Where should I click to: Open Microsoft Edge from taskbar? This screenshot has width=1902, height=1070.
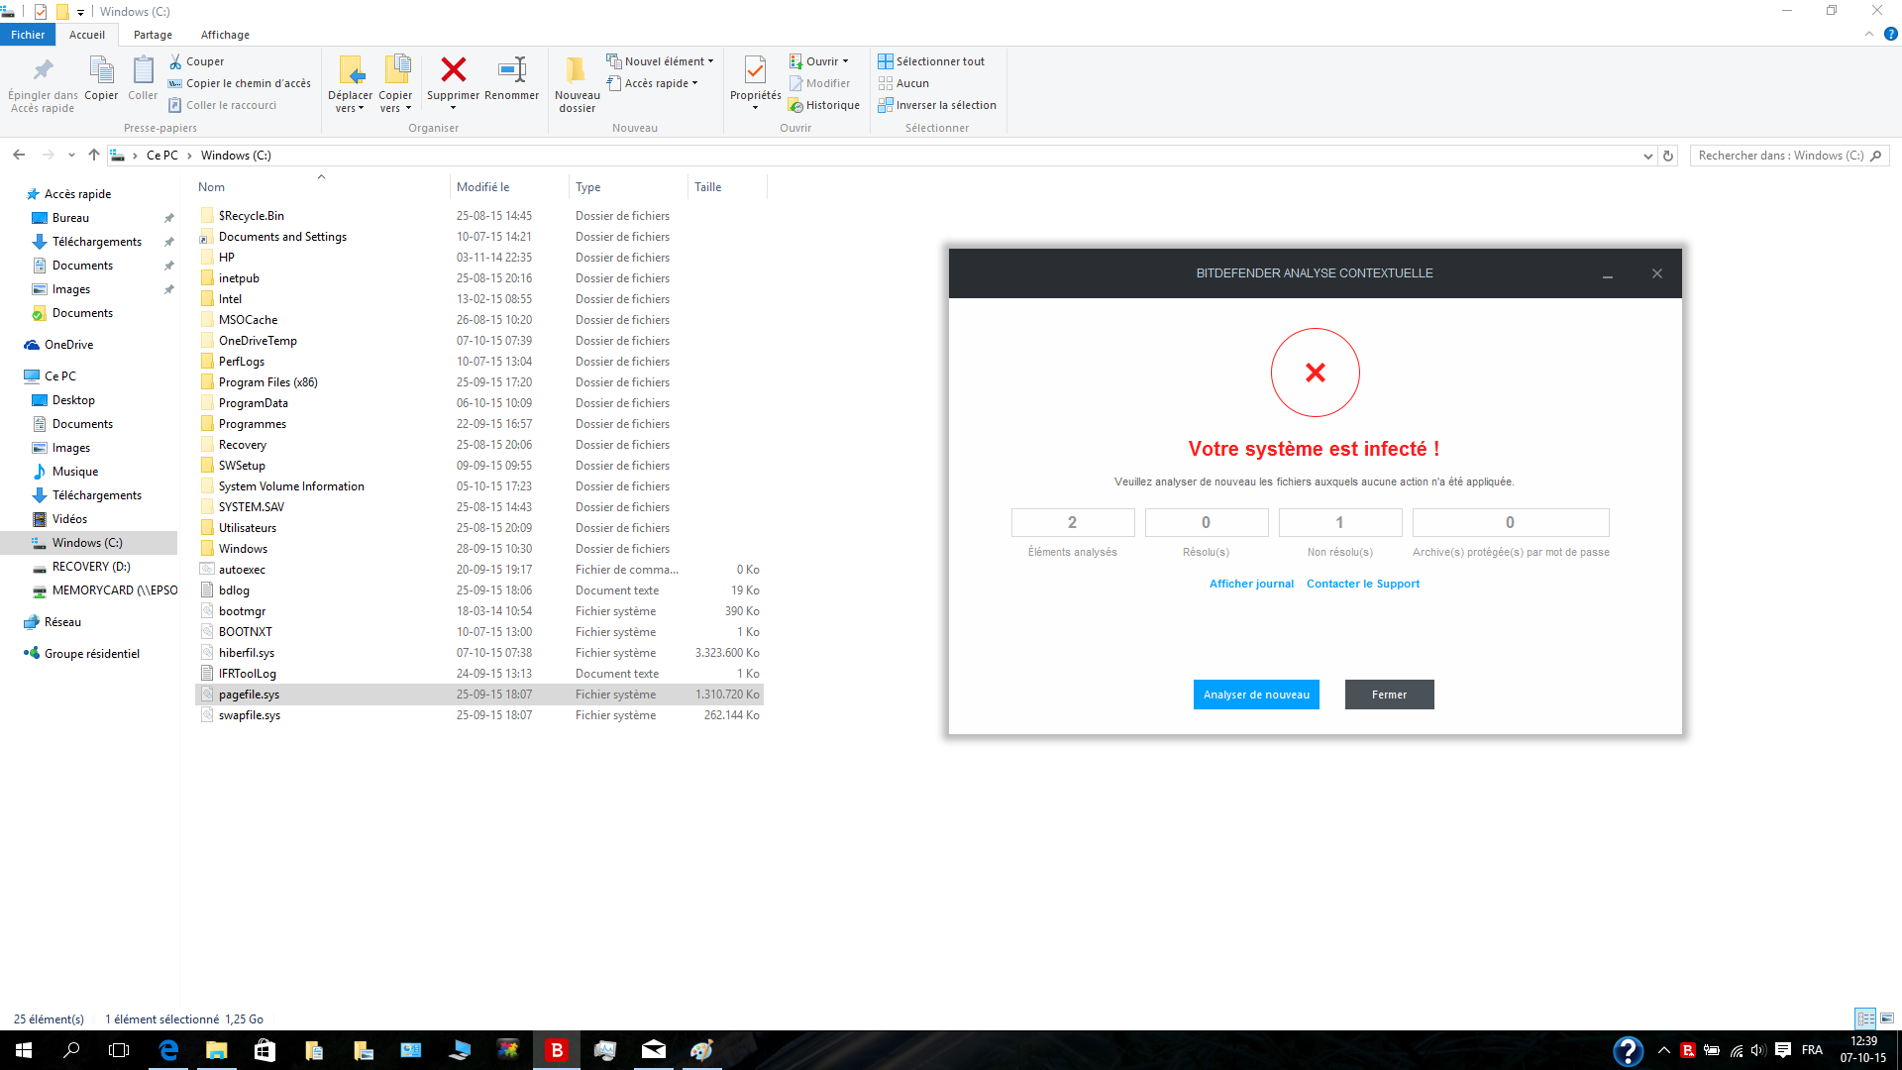pos(168,1050)
